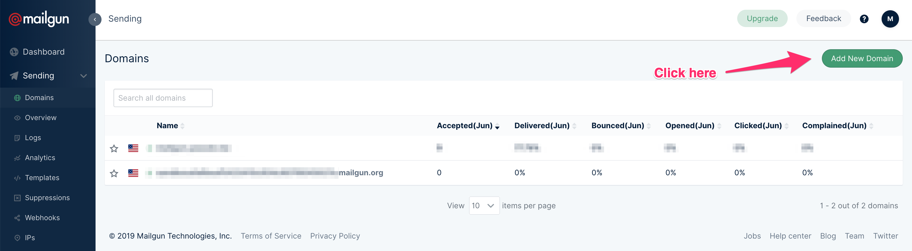Collapse sidebar using the arrow icon

tap(95, 19)
